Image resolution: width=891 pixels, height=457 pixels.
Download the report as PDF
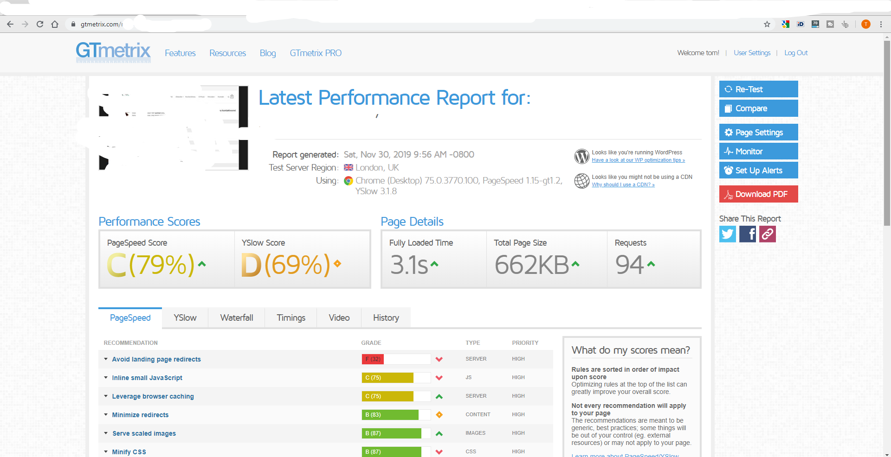click(759, 194)
